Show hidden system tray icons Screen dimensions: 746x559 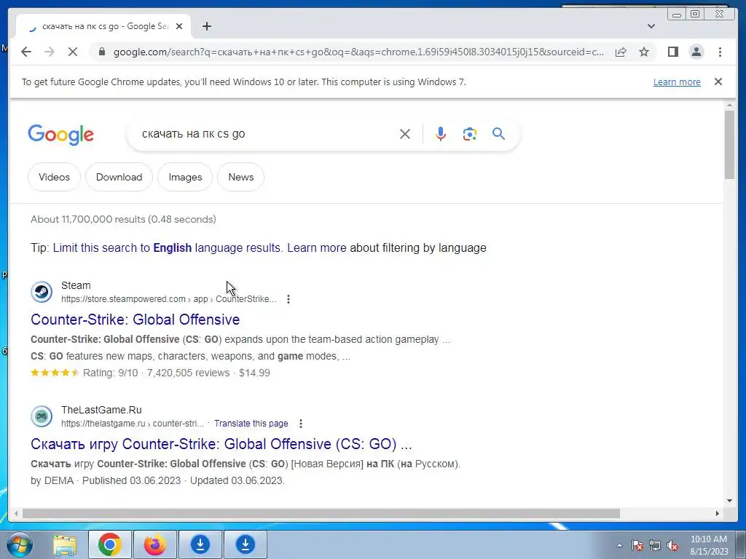pyautogui.click(x=619, y=545)
